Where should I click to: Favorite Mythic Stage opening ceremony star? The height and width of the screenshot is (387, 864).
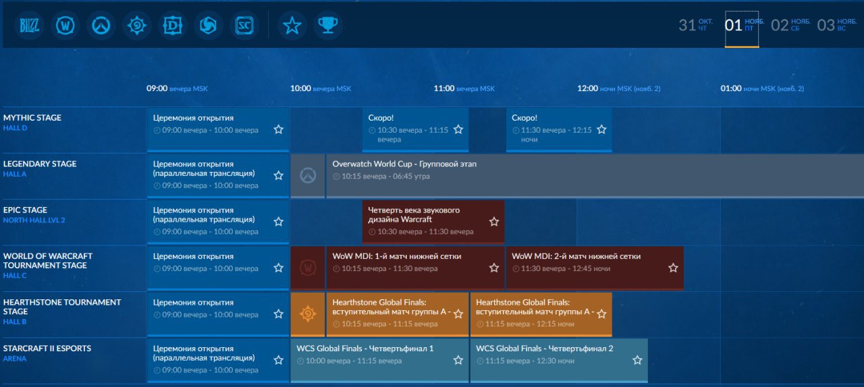click(x=278, y=129)
